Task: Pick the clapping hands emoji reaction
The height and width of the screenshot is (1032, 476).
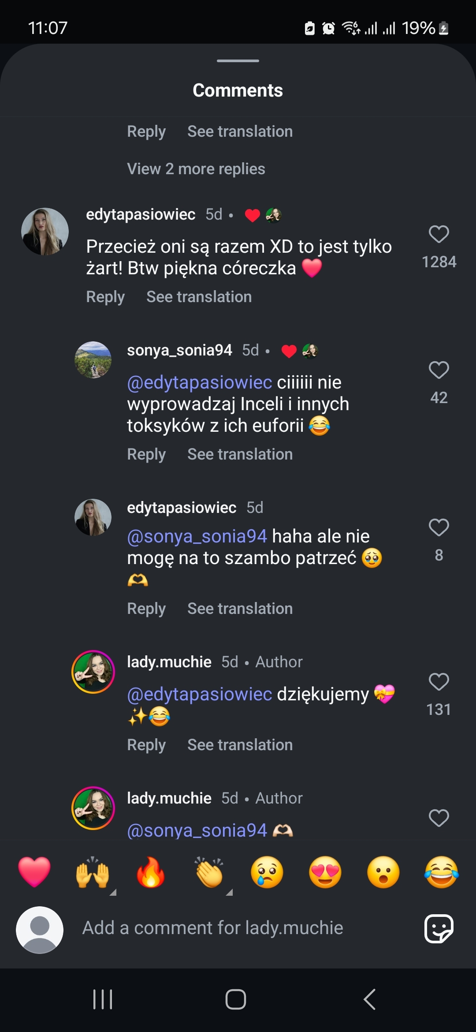Action: pos(209,872)
